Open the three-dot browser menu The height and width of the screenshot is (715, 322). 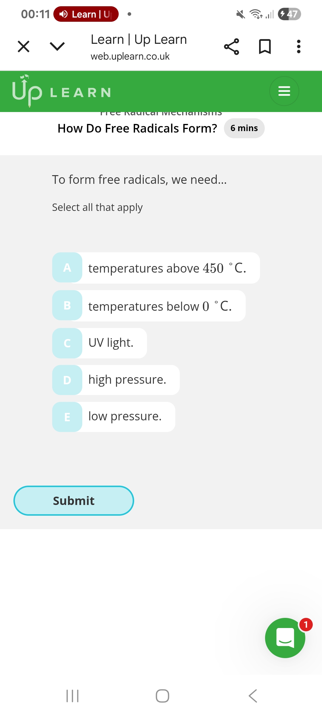coord(298,46)
